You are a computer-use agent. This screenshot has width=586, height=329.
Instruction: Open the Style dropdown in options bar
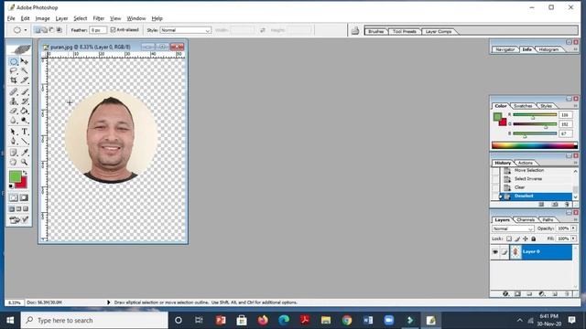click(185, 30)
